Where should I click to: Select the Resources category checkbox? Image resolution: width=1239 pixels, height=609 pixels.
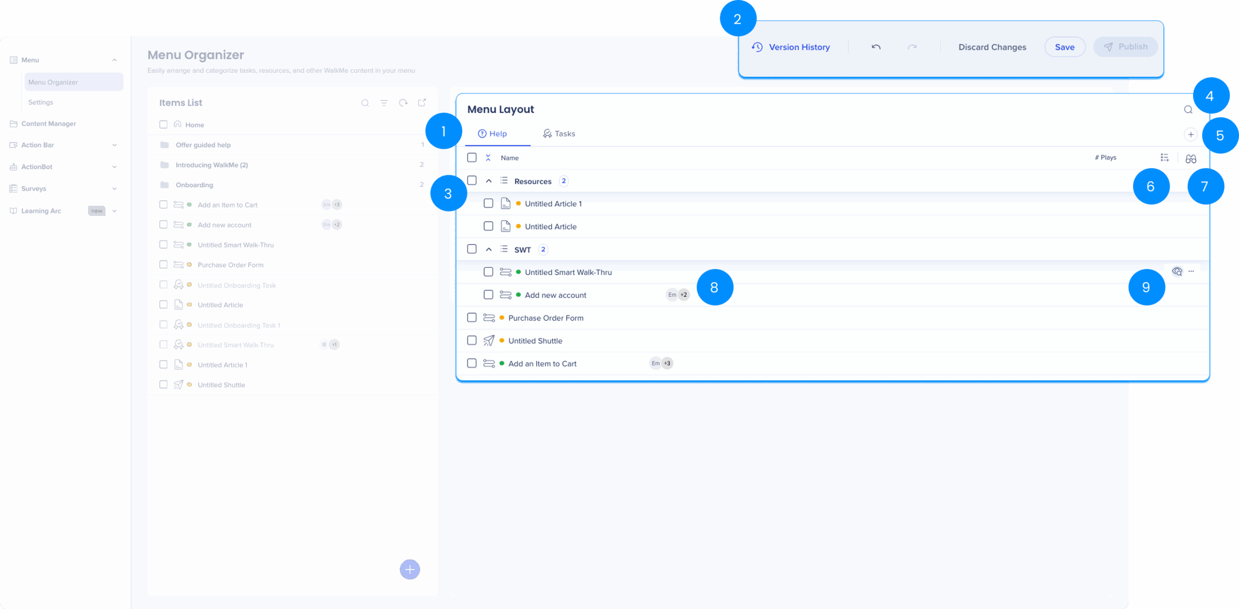tap(472, 181)
